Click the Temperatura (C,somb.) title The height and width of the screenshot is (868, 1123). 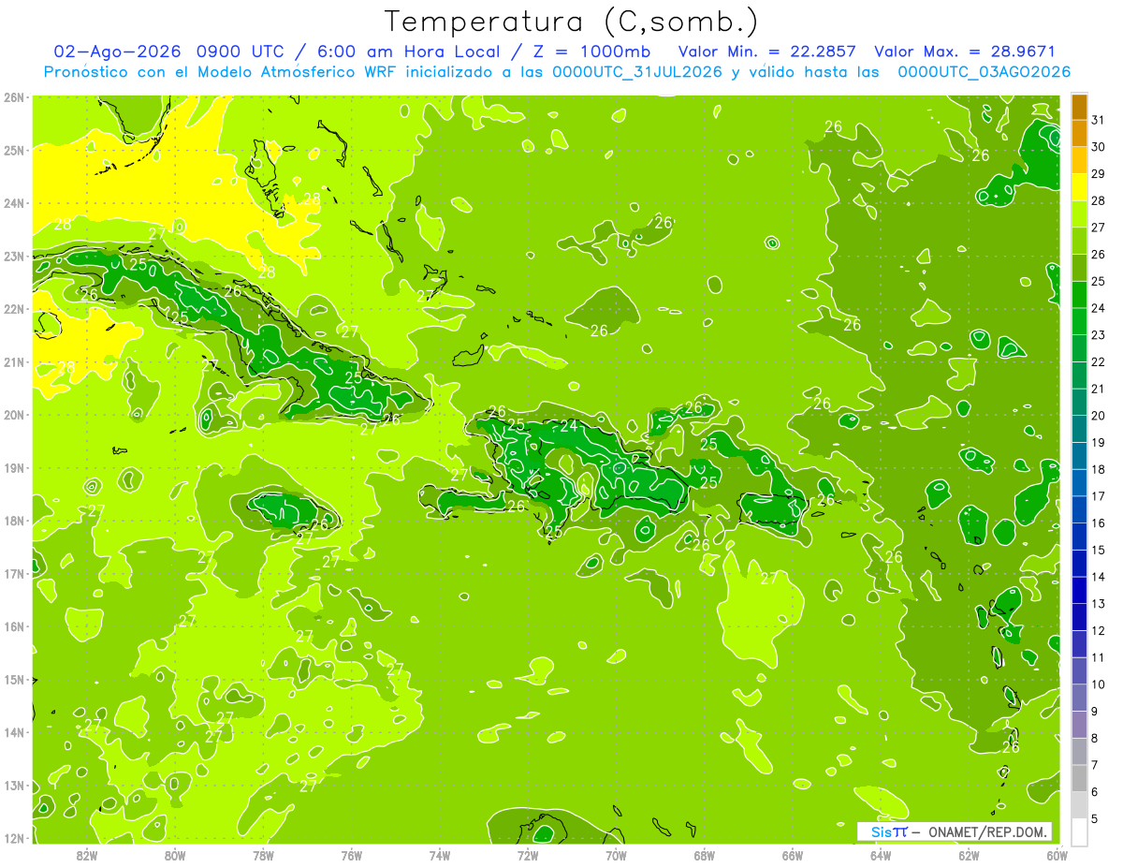click(x=572, y=21)
